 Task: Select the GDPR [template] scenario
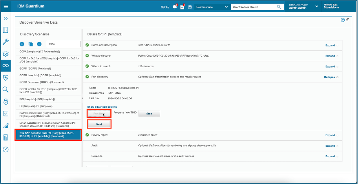pos(48,75)
